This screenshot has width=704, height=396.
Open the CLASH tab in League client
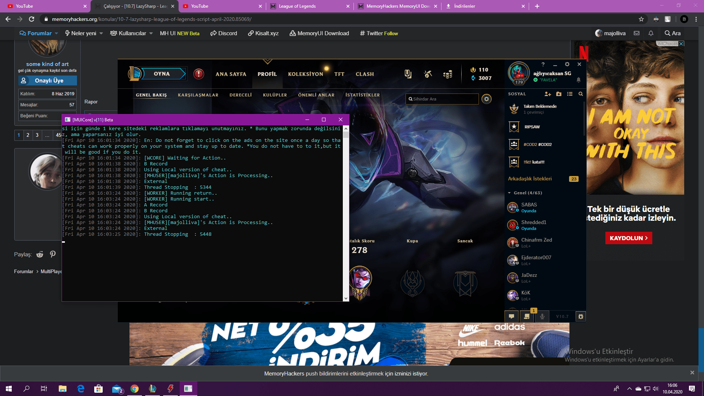[x=365, y=74]
